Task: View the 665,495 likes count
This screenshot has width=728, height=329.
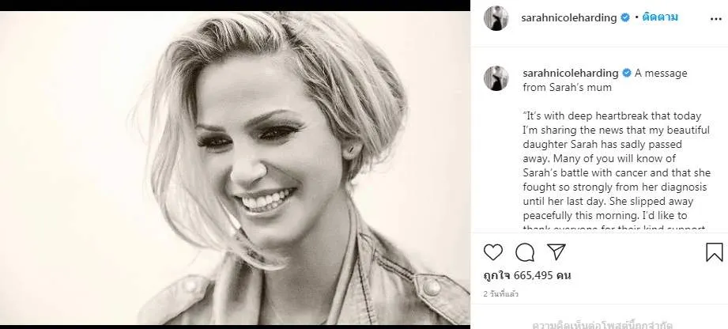Action: (x=527, y=275)
